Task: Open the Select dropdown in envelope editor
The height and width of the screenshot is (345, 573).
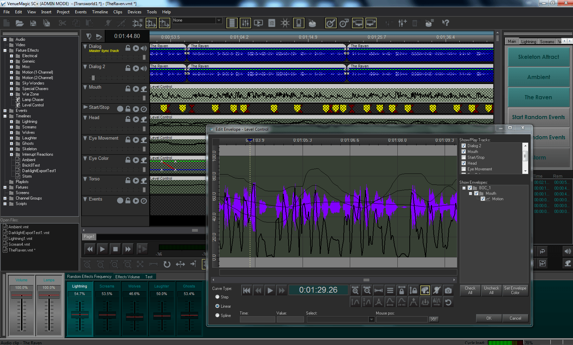Action: point(371,319)
